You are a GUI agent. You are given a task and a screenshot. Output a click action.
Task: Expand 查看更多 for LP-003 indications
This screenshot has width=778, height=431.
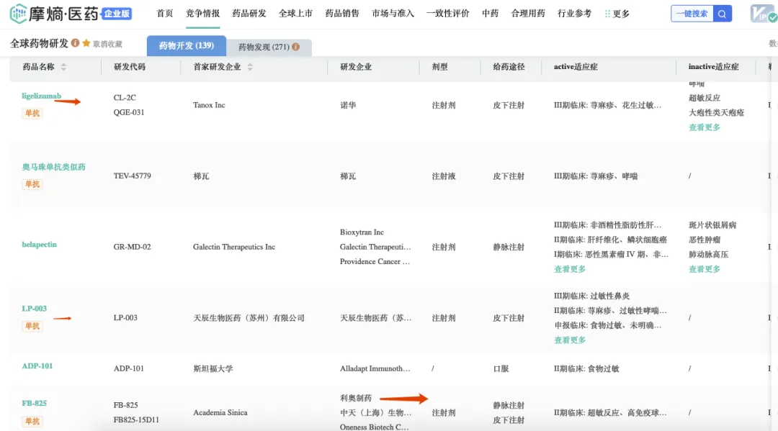pyautogui.click(x=570, y=340)
